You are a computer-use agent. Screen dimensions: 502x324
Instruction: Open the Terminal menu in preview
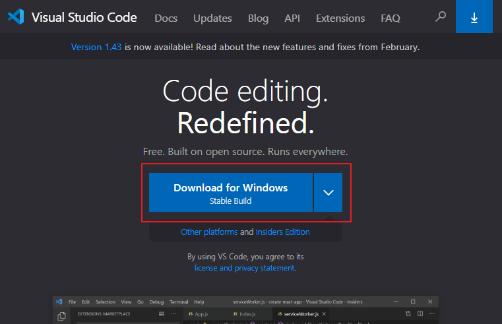[x=179, y=302]
